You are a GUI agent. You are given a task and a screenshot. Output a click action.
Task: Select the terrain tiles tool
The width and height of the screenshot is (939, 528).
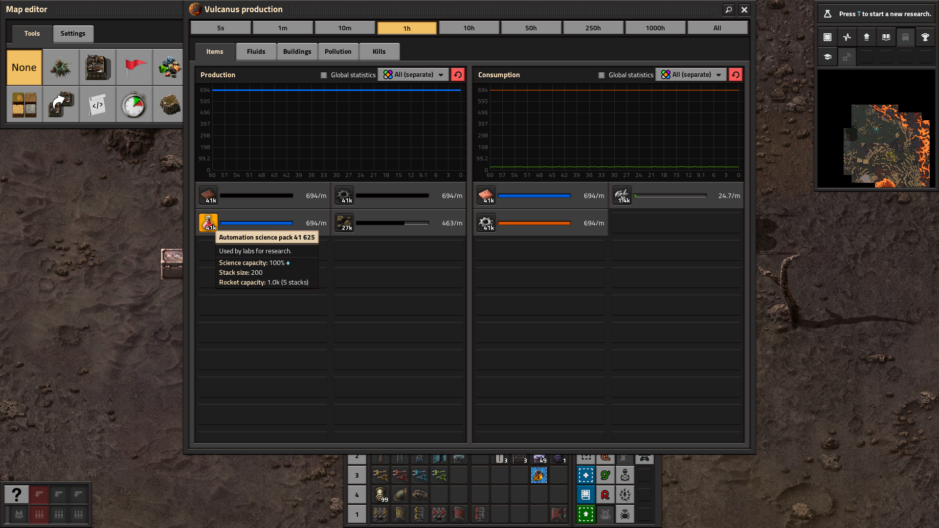[24, 105]
